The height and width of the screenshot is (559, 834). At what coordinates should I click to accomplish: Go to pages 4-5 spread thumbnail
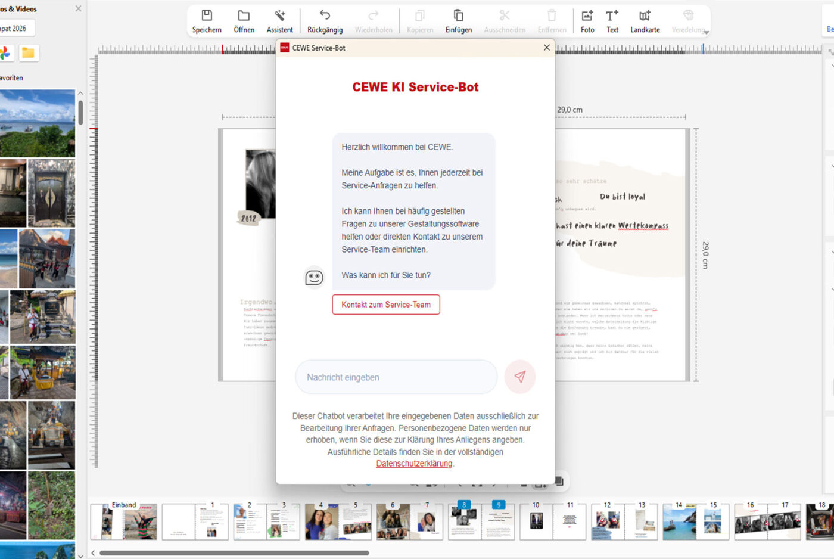(338, 521)
